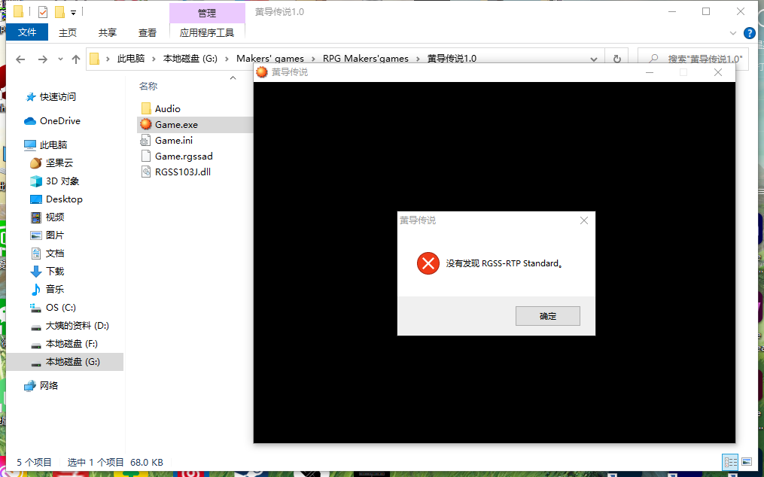Open the quick access toolbar dropdown
This screenshot has width=764, height=477.
73,12
